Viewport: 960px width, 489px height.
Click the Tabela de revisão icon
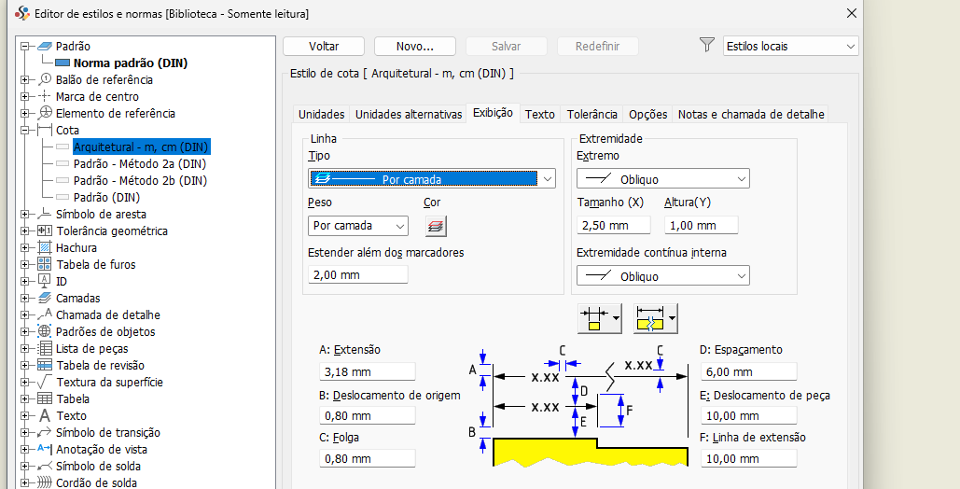45,365
